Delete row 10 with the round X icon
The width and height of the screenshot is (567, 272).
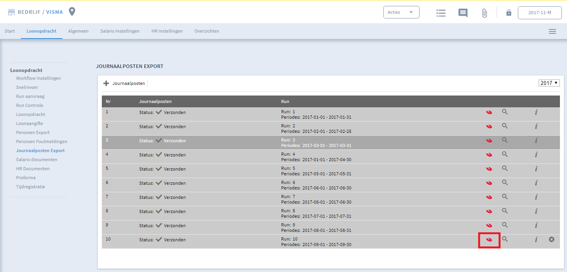(552, 239)
